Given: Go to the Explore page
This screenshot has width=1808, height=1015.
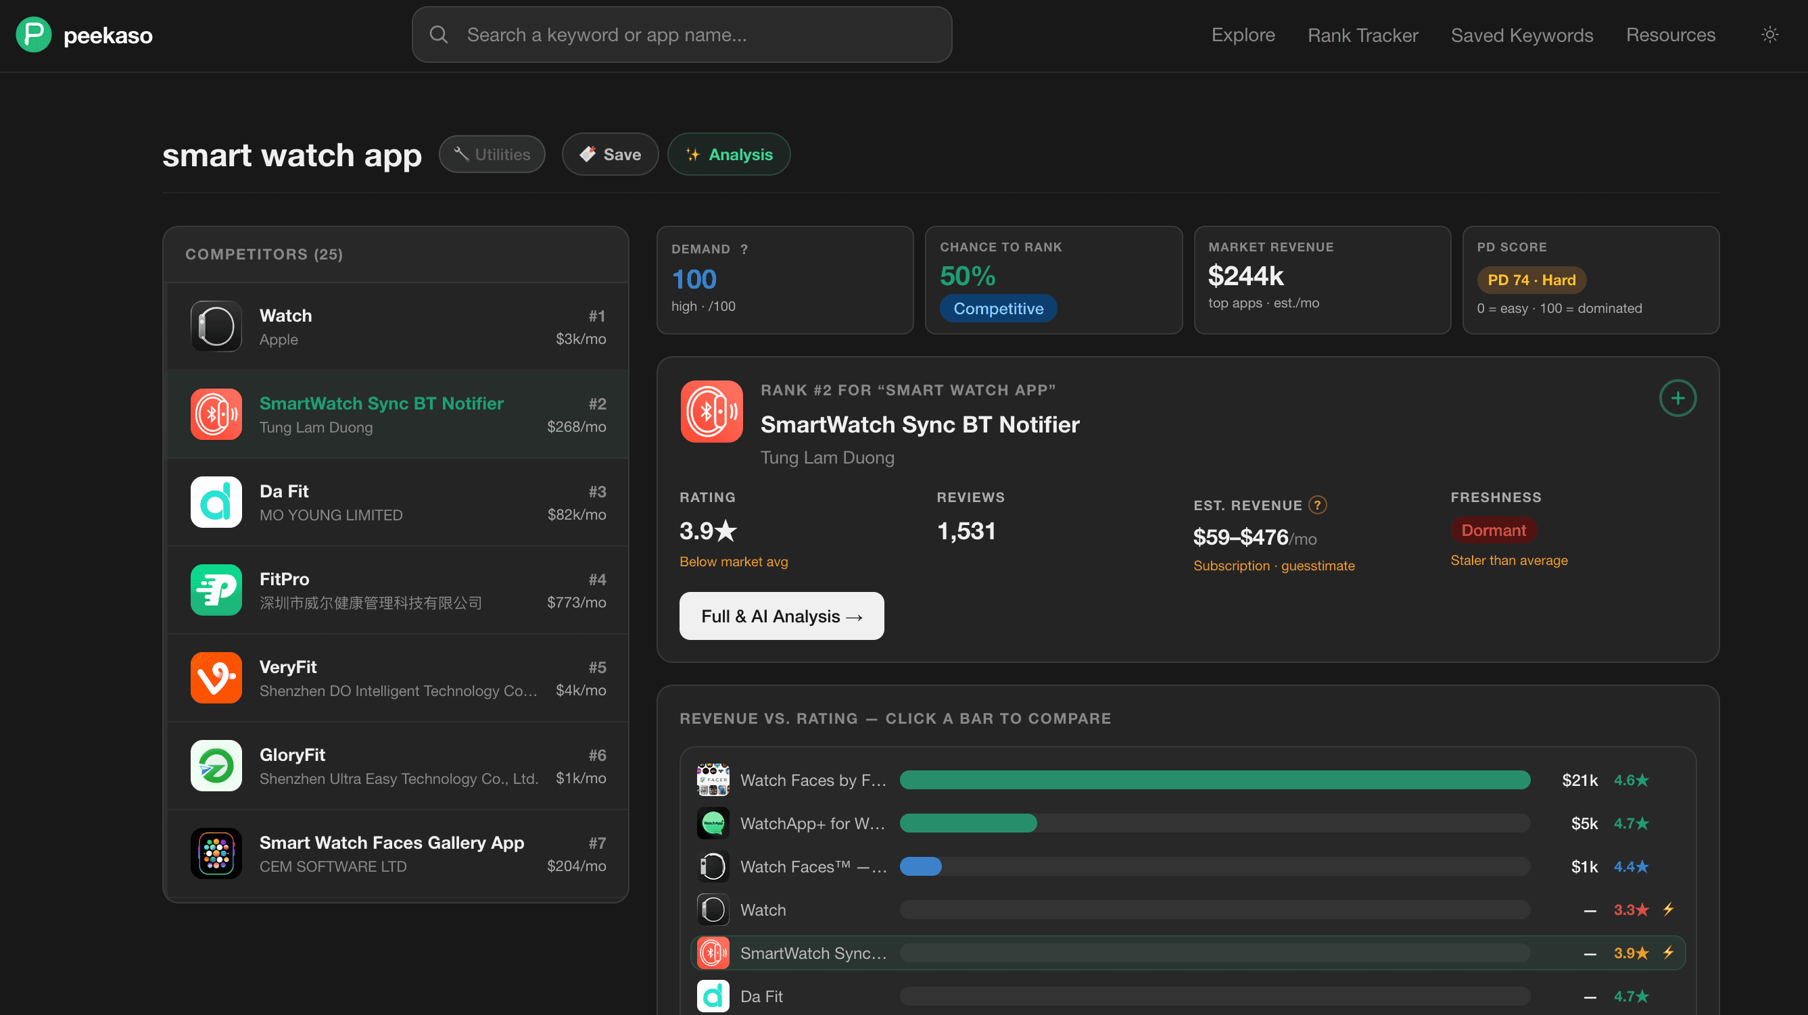Looking at the screenshot, I should tap(1243, 34).
